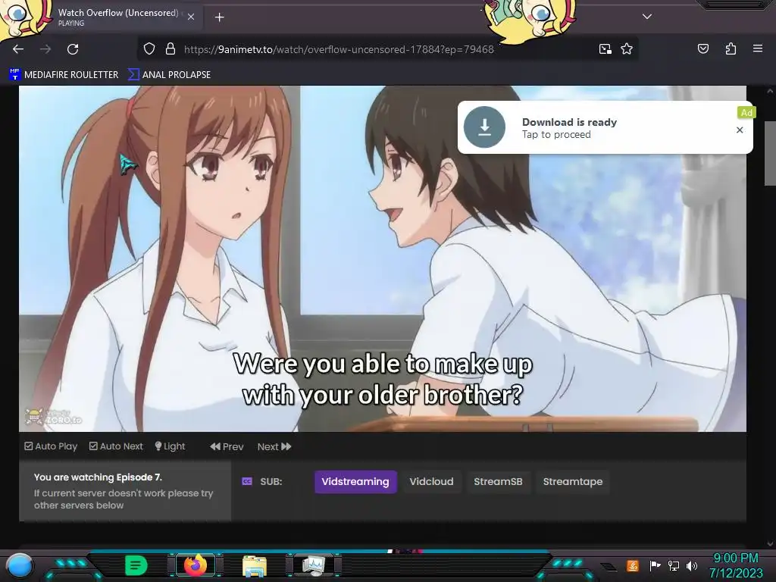The image size is (776, 582).
Task: Open the second bookmark in the bookmarks bar
Action: click(x=169, y=75)
